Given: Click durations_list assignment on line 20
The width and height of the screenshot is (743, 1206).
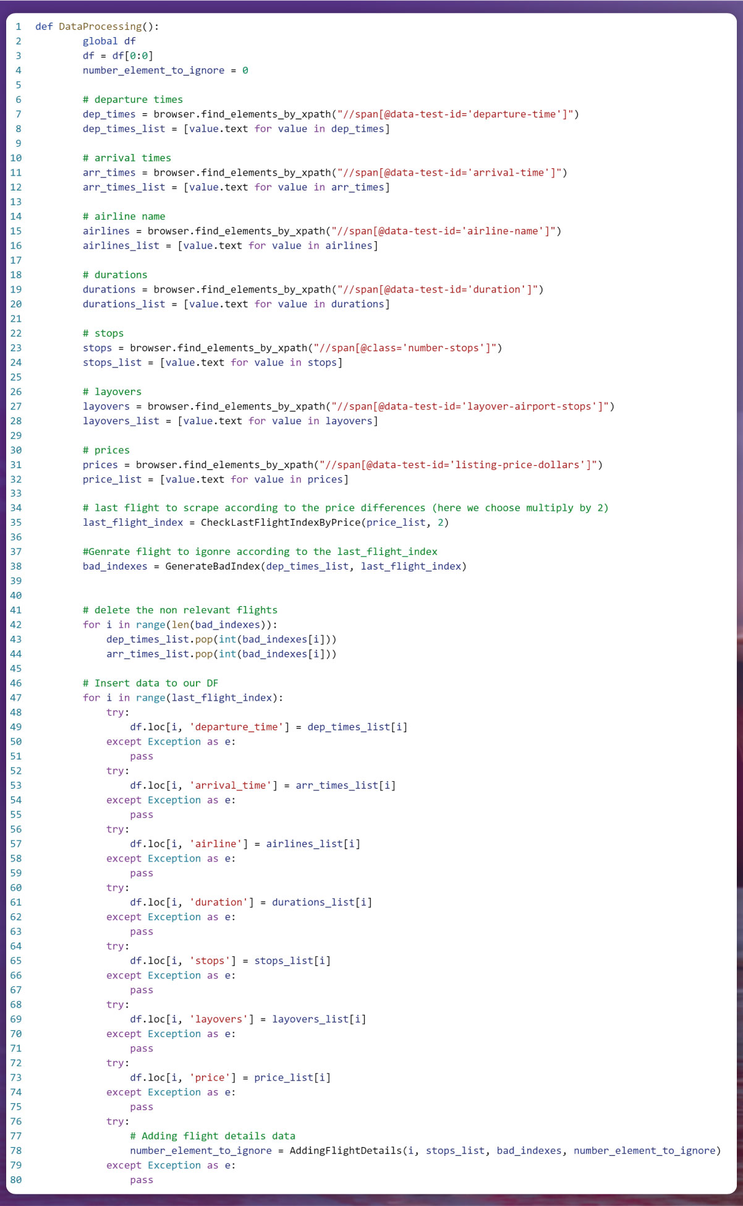Looking at the screenshot, I should coord(236,304).
